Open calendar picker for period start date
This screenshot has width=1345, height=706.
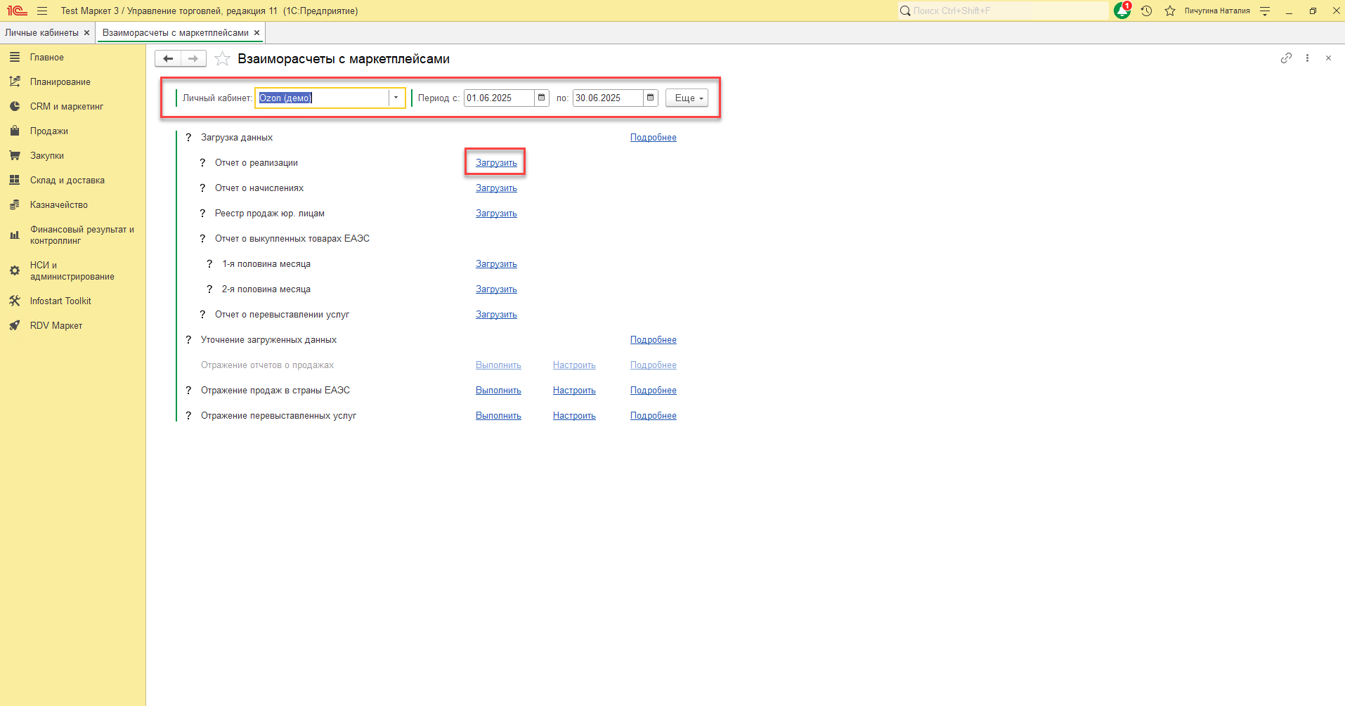541,98
